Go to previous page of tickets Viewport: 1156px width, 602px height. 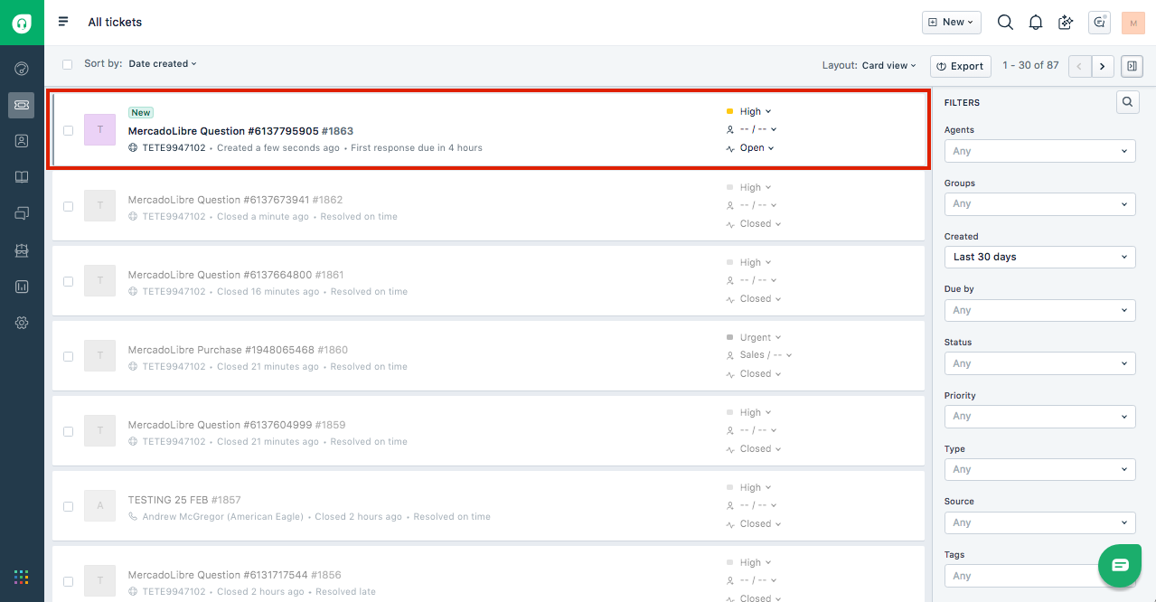click(1079, 66)
